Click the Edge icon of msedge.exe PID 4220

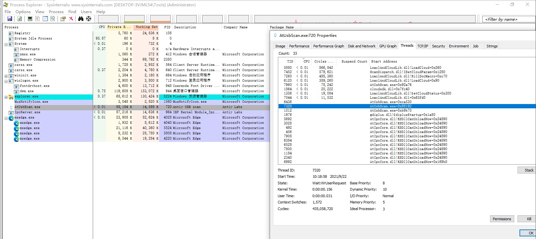17,139
